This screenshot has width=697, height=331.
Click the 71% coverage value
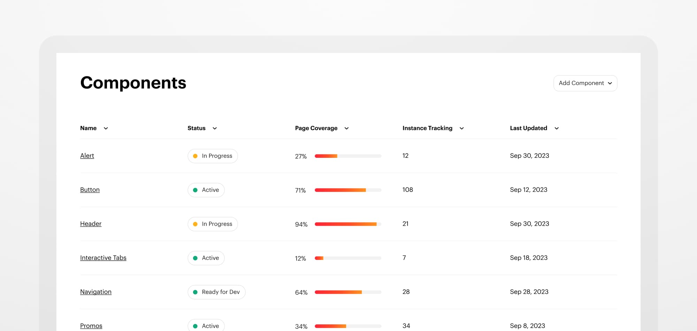[x=300, y=191]
